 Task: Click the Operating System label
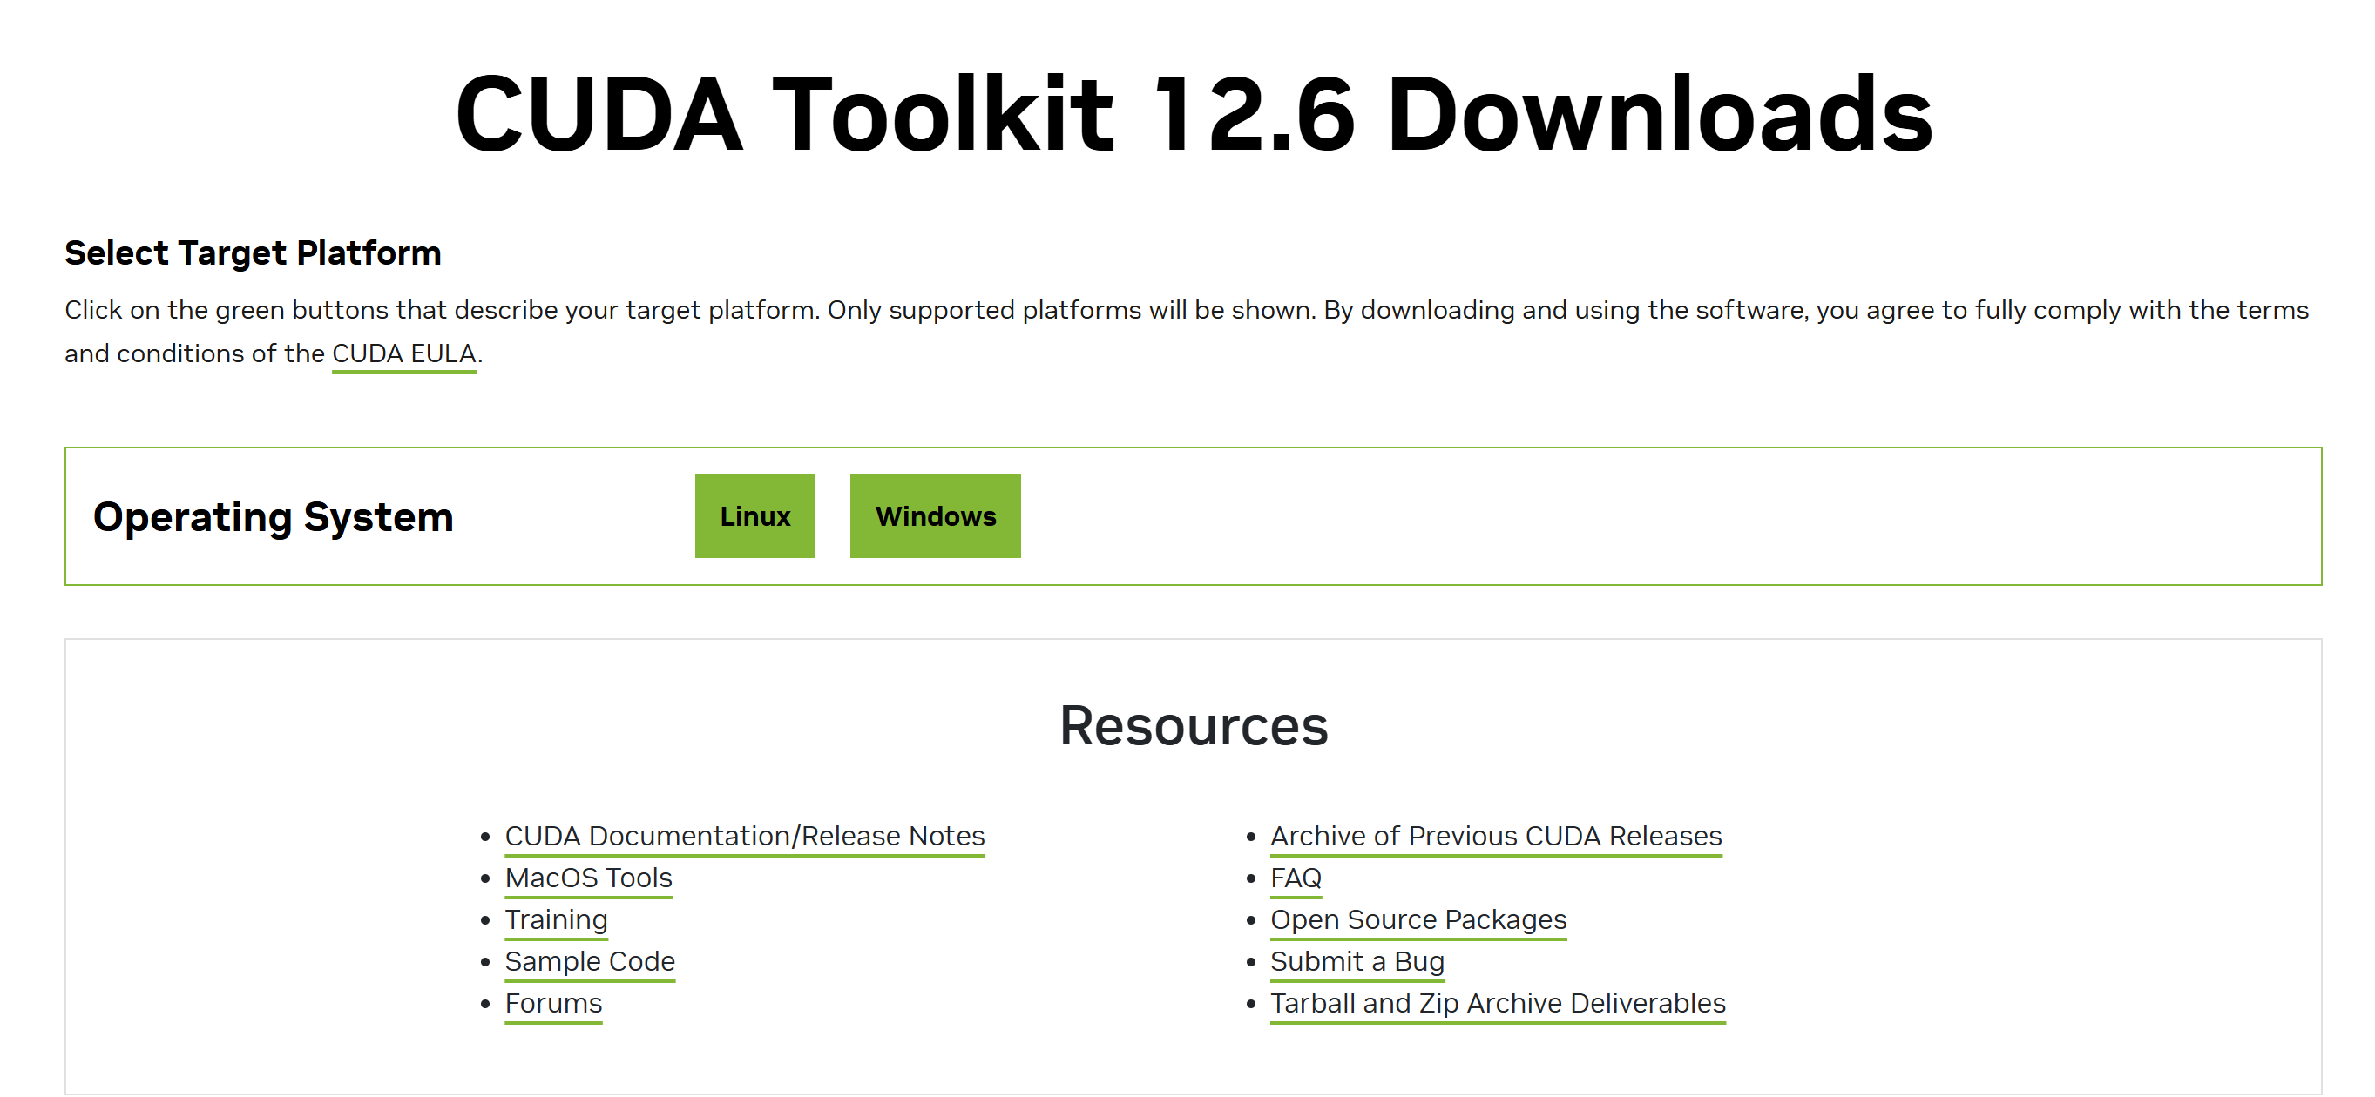(x=273, y=517)
